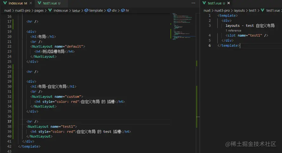Open the 'pages' breadcrumb folder
The image size is (282, 153).
(x=39, y=10)
